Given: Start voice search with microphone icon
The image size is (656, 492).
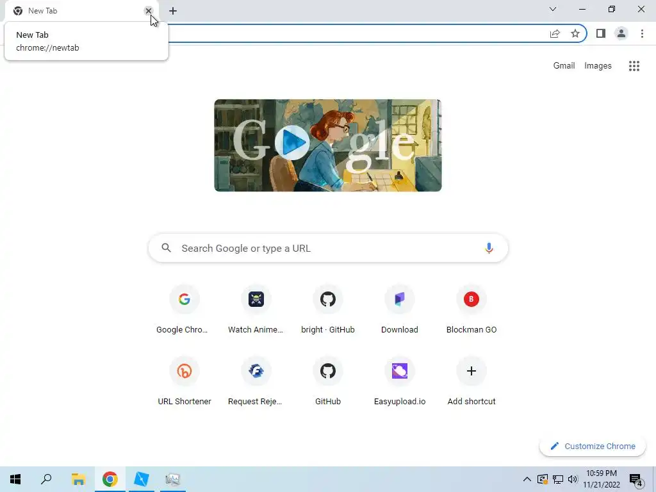Looking at the screenshot, I should 489,248.
